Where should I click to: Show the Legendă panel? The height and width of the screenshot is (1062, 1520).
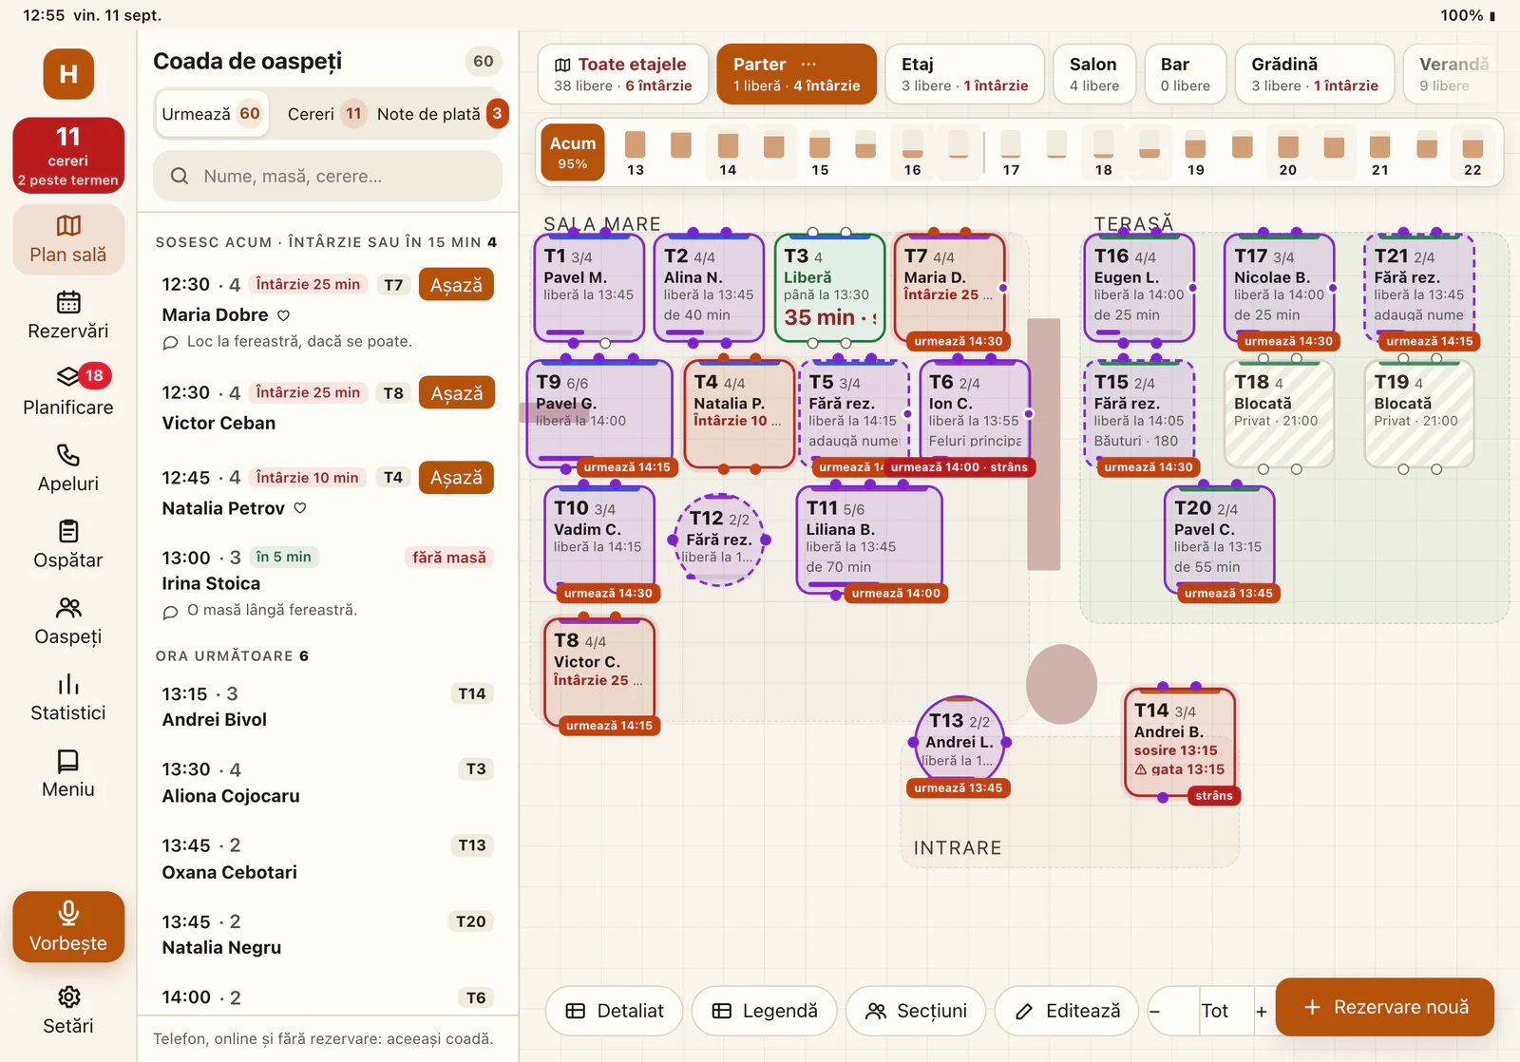point(765,1012)
